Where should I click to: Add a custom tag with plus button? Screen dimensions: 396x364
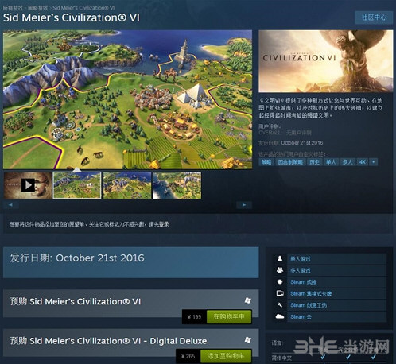[374, 162]
